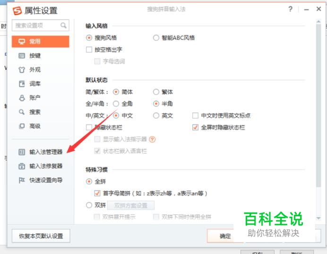Click the search magnifier icon in settings search box
Viewport: 327px width, 254px height.
(x=63, y=25)
